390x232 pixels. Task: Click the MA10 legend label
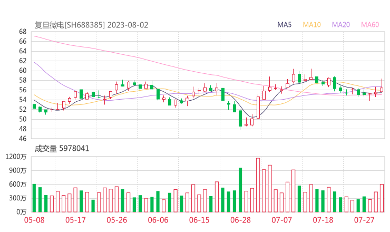(x=311, y=25)
